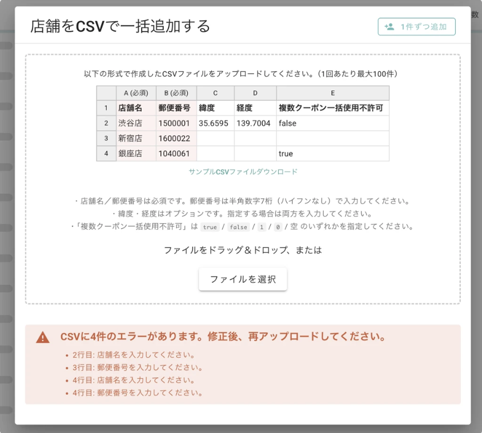Click row number '3' in the sample table

click(106, 138)
